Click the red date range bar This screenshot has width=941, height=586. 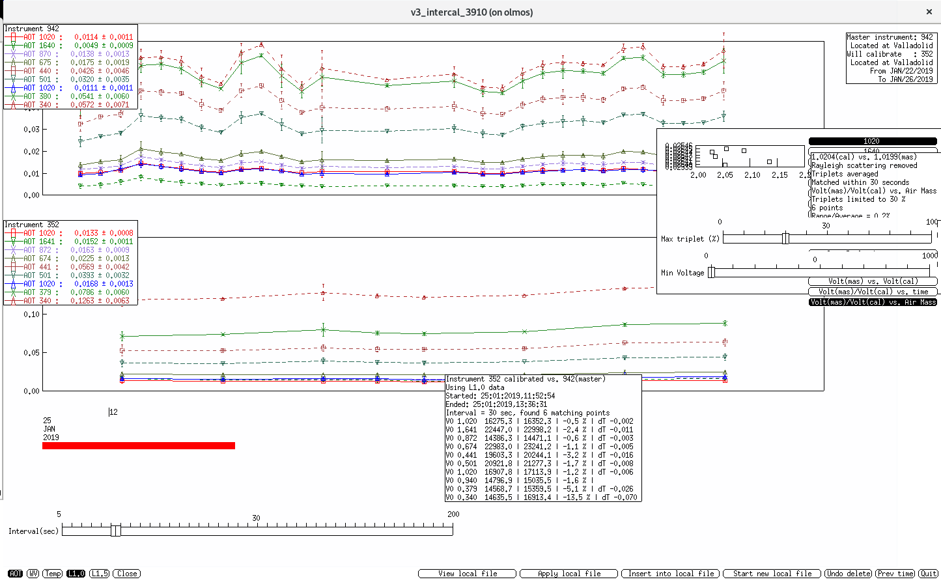[139, 446]
